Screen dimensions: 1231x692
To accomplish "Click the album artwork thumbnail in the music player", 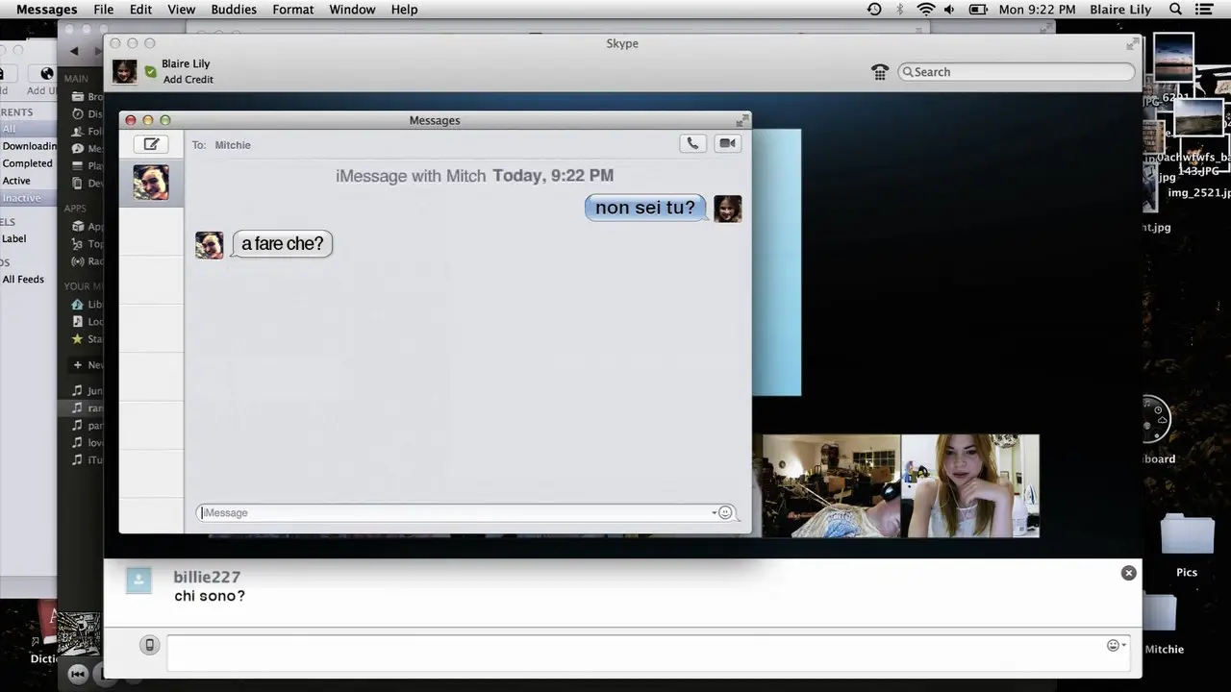I will 79,634.
